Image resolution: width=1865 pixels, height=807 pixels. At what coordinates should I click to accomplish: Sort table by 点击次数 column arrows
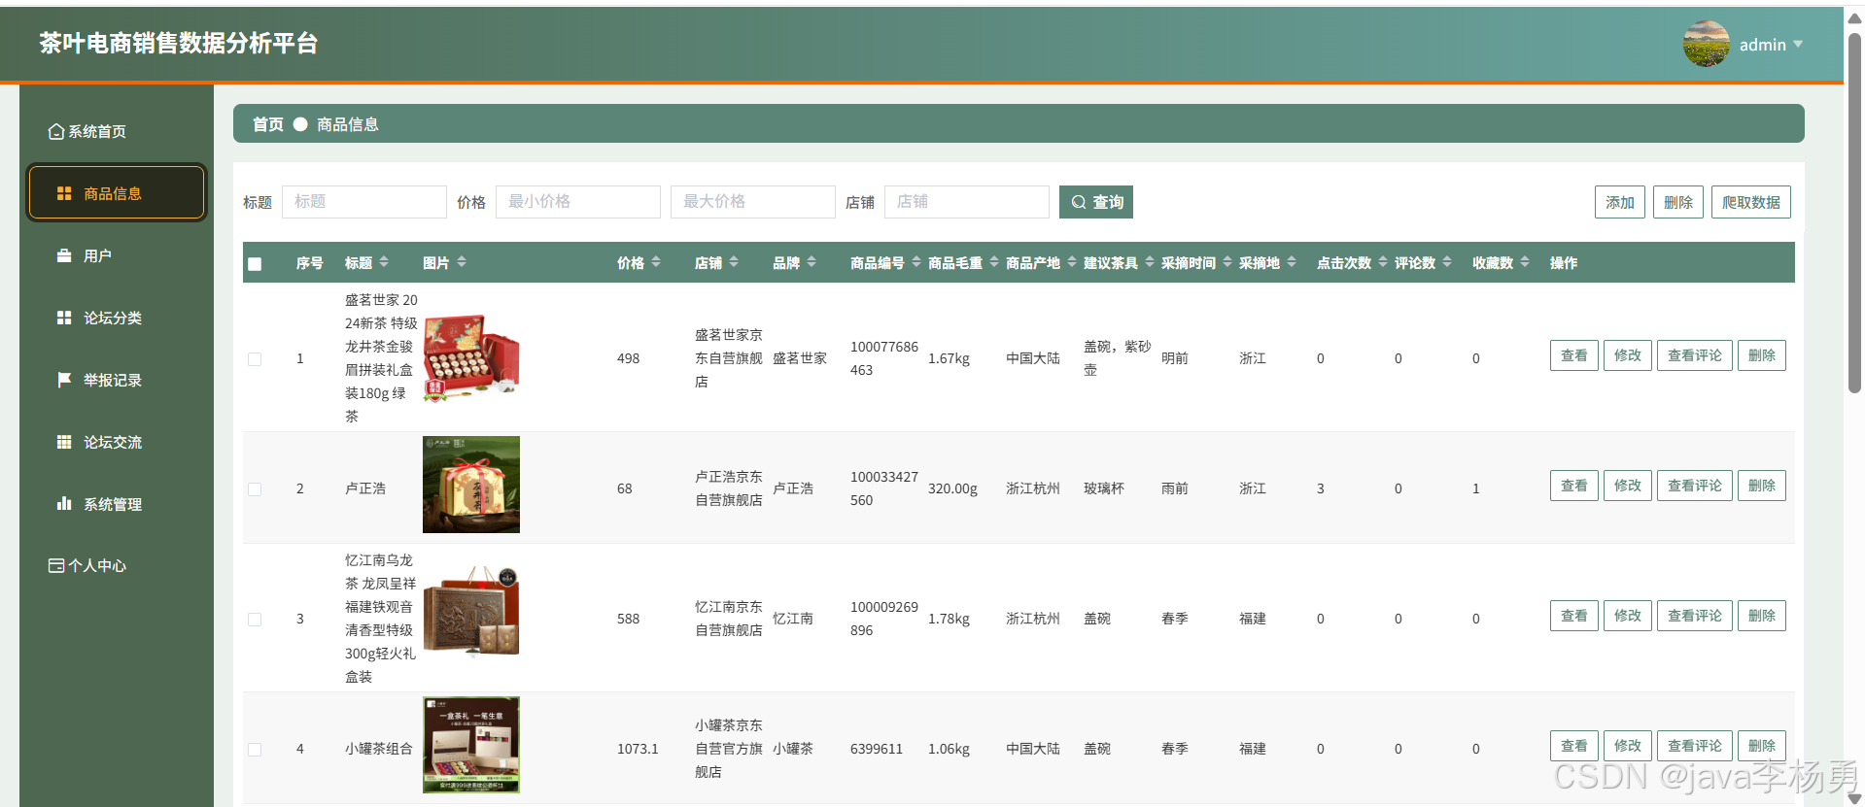pos(1383,262)
